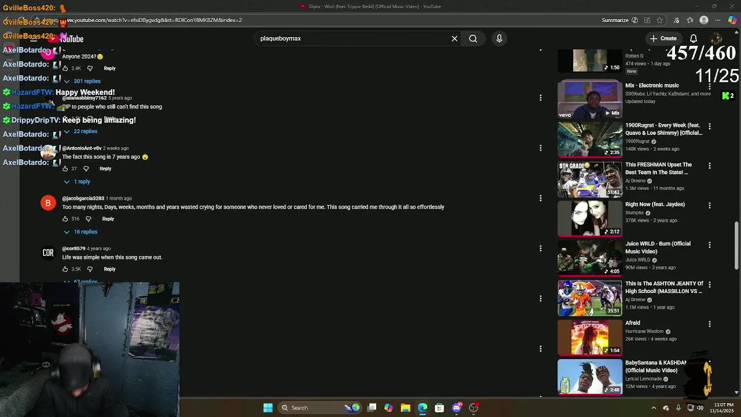
Task: Reply to cor8579's comment
Action: point(109,269)
